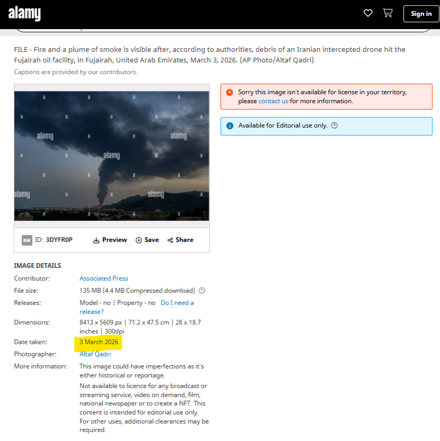Click the More information label

pos(40,366)
